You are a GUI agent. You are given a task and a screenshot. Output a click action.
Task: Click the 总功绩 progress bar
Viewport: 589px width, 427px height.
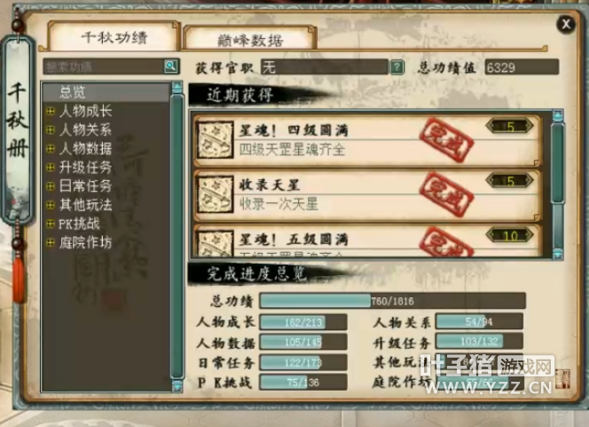[x=392, y=301]
